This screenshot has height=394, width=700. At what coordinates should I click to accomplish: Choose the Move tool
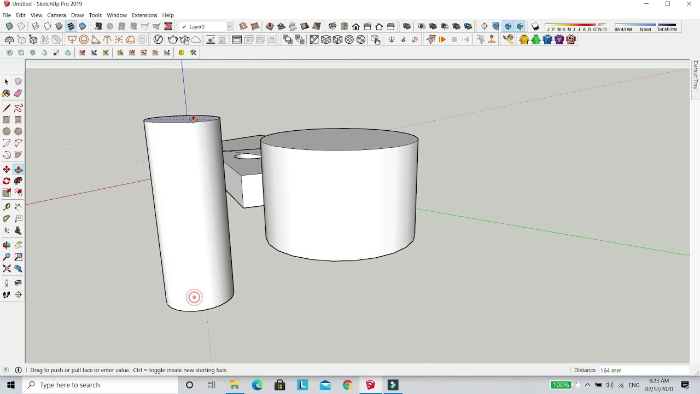click(7, 170)
